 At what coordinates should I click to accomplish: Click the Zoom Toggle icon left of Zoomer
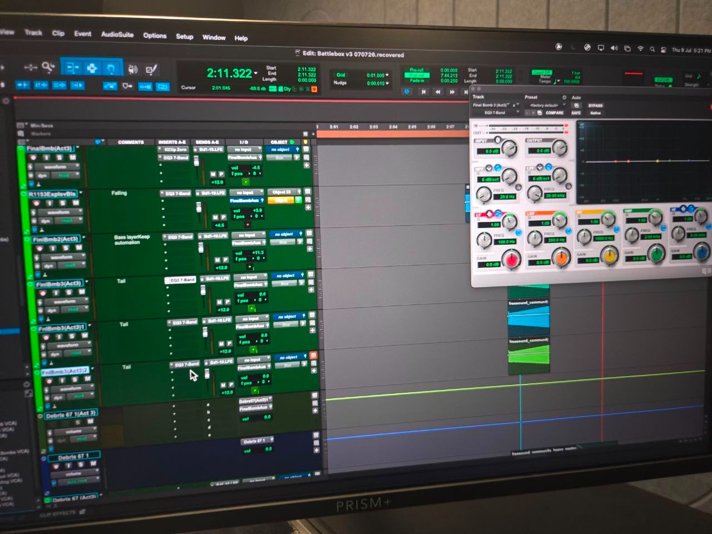click(x=31, y=67)
